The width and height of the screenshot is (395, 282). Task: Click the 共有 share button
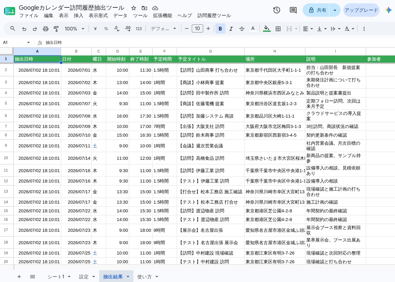(316, 10)
